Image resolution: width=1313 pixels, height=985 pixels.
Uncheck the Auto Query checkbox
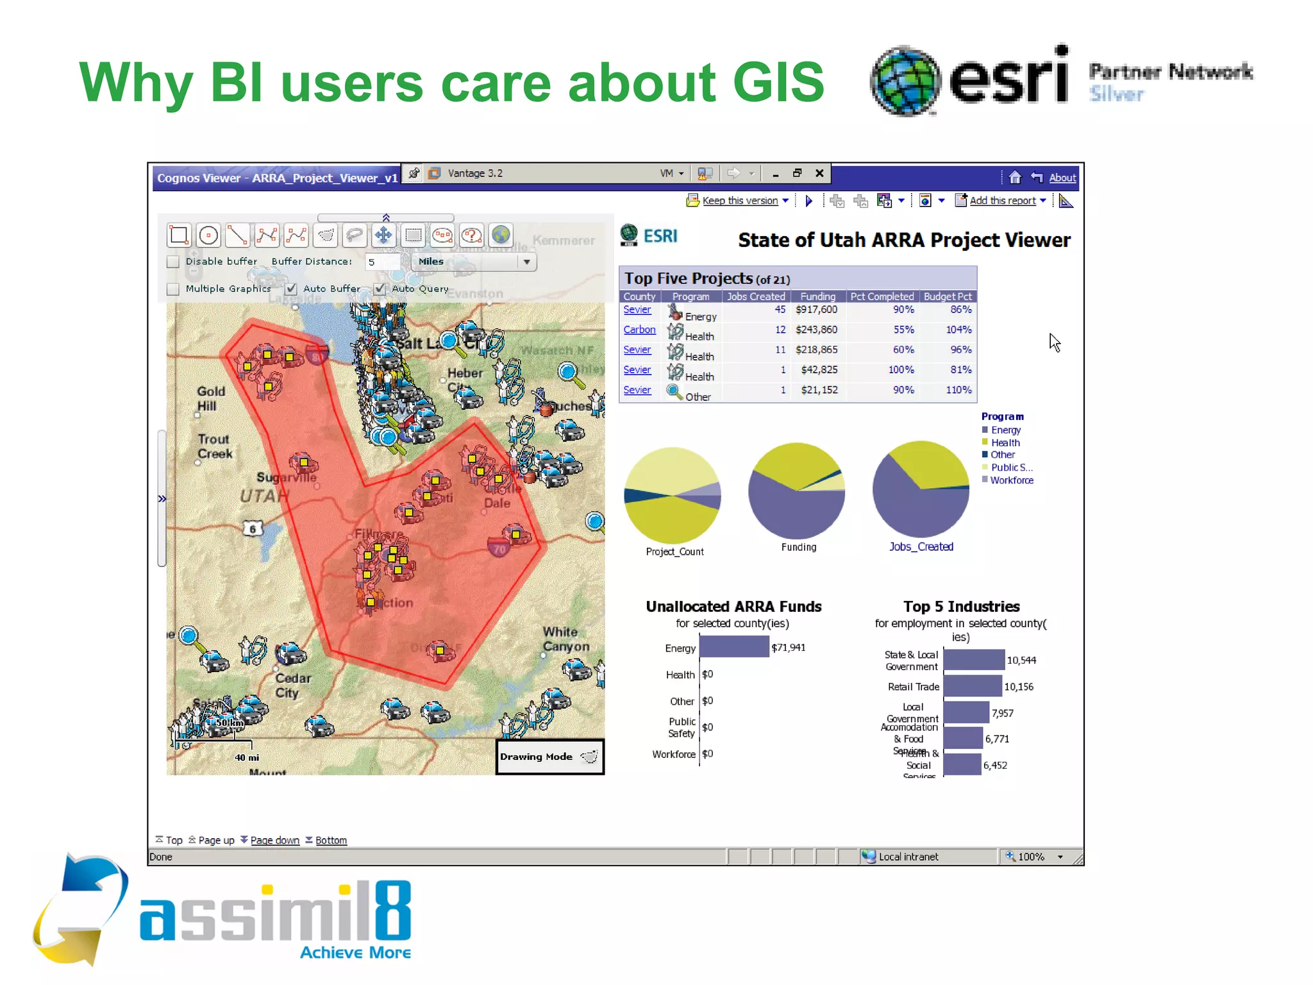(380, 289)
